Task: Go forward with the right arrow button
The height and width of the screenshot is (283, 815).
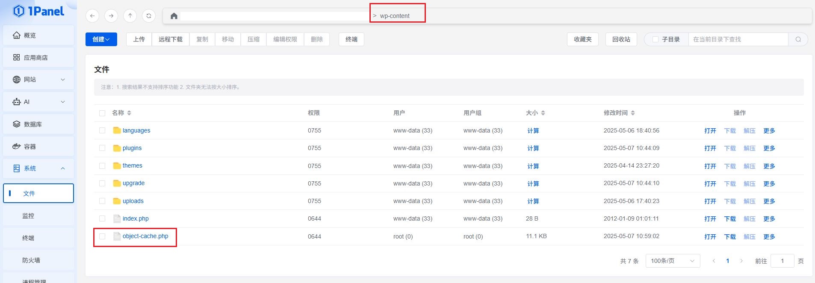Action: (x=111, y=16)
